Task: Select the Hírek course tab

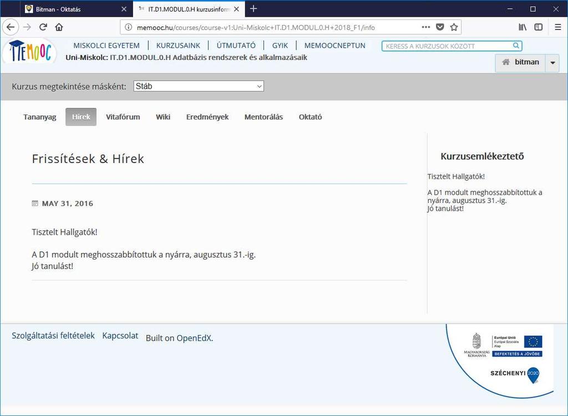Action: [81, 117]
